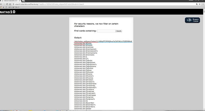Open a new tab next to natas10

click(x=23, y=1)
